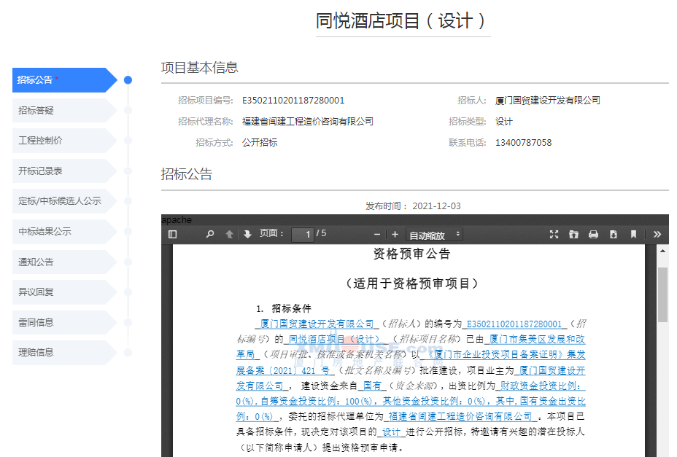Download the PDF document
The width and height of the screenshot is (677, 457).
(x=613, y=234)
